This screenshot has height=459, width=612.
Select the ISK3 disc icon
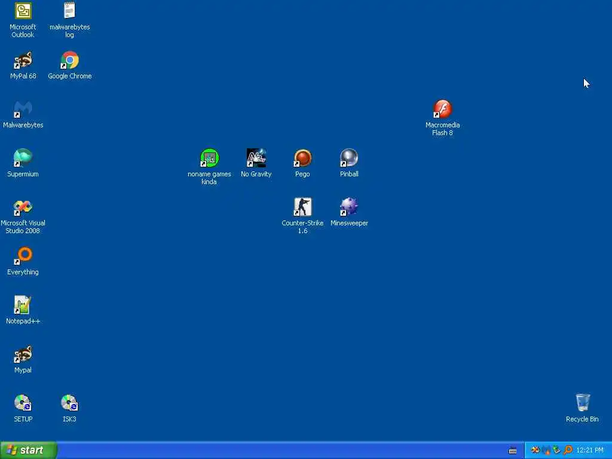[69, 408]
